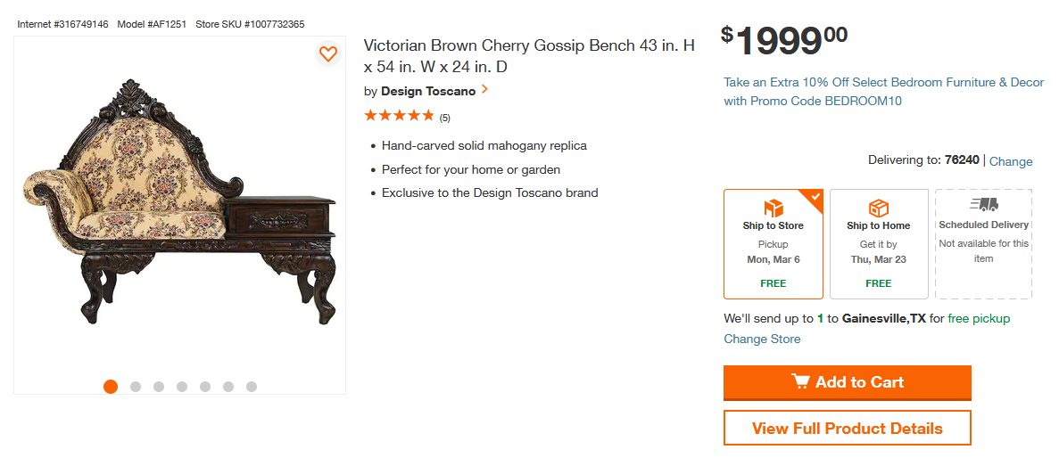Click the Scheduled Delivery truck icon
The height and width of the screenshot is (458, 1059).
(x=983, y=205)
